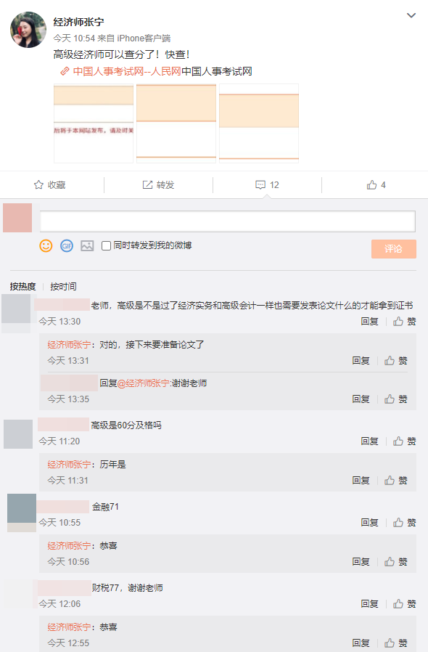Viewport: 428px width, 652px height.
Task: Reply to the 今天 12:55 reply
Action: pyautogui.click(x=361, y=643)
